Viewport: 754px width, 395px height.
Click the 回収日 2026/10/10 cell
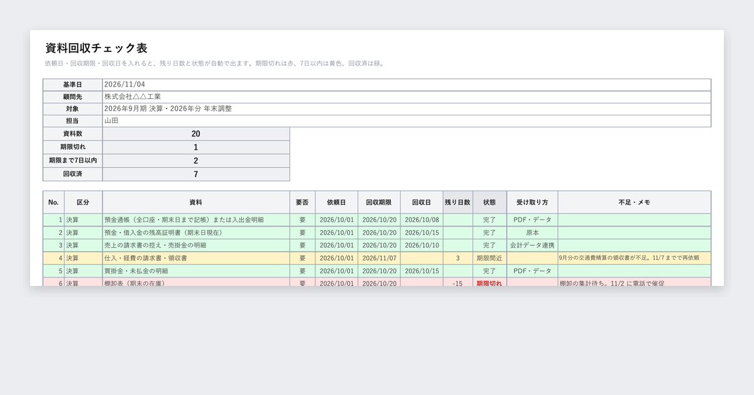click(422, 245)
